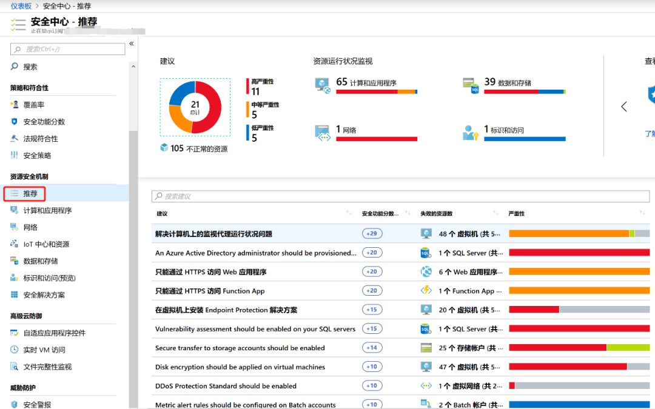The width and height of the screenshot is (655, 409).
Task: Open 解决计算机上的监视代理运行状况问题 recommendation
Action: tap(213, 234)
